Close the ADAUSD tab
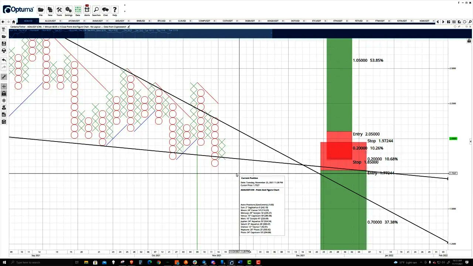The image size is (473, 266). [x=37, y=21]
